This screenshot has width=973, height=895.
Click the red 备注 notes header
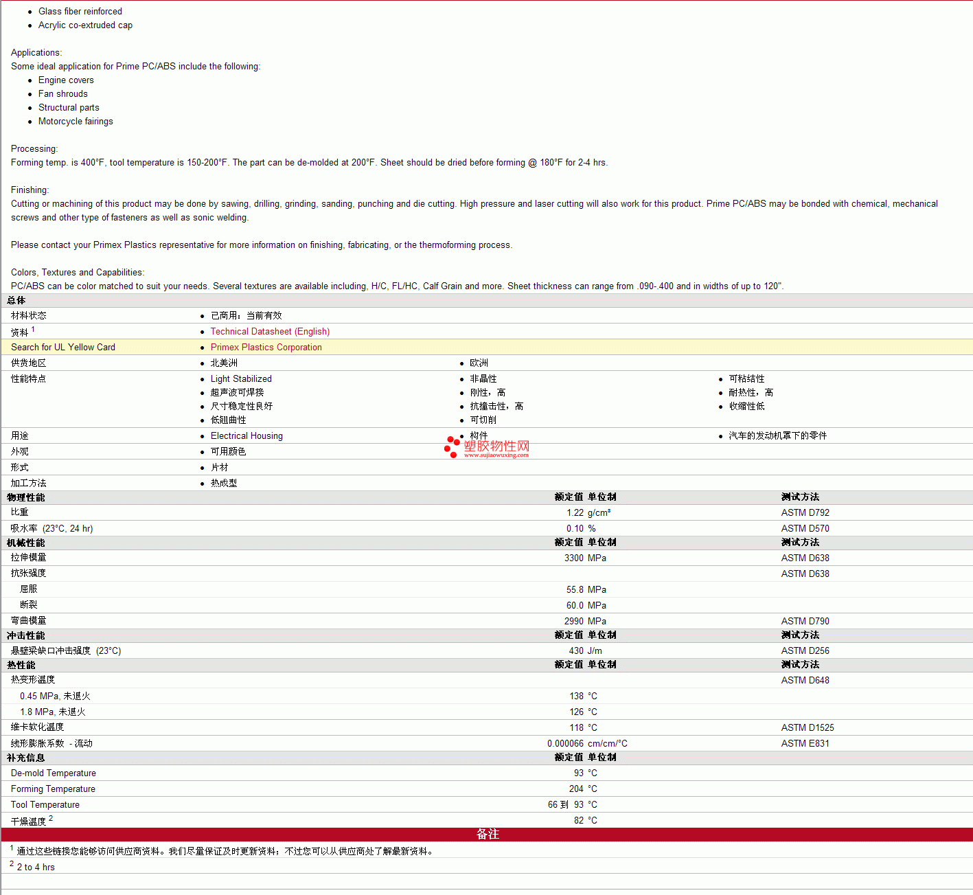[487, 834]
